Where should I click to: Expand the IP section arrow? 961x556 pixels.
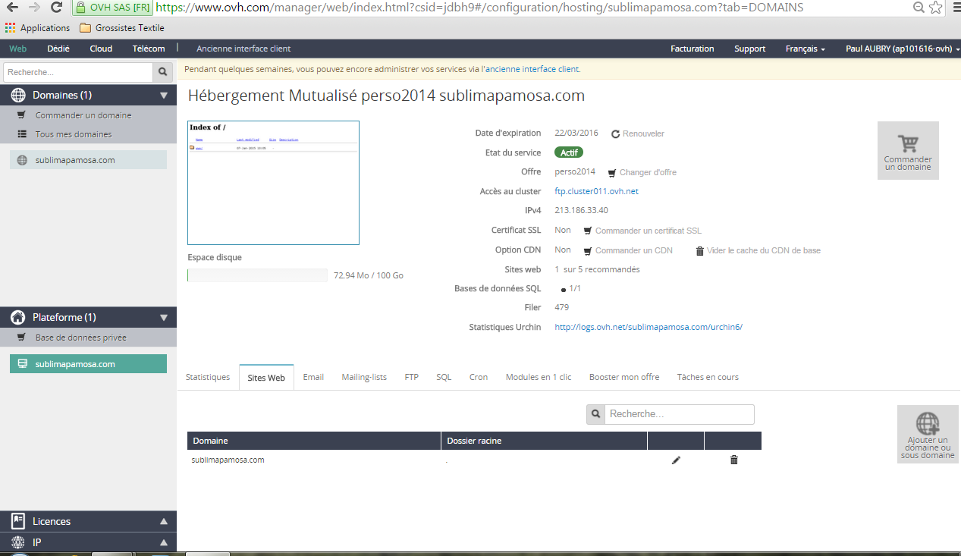[164, 542]
